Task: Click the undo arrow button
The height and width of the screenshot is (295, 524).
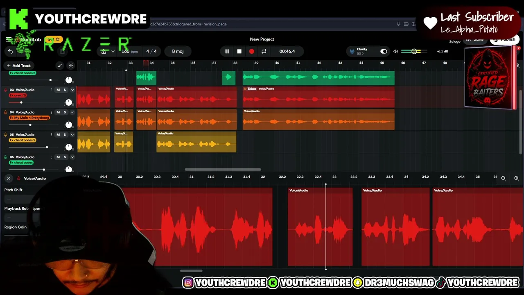Action: [10, 51]
